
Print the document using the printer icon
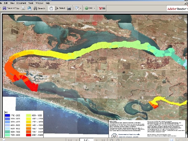click(23, 8)
